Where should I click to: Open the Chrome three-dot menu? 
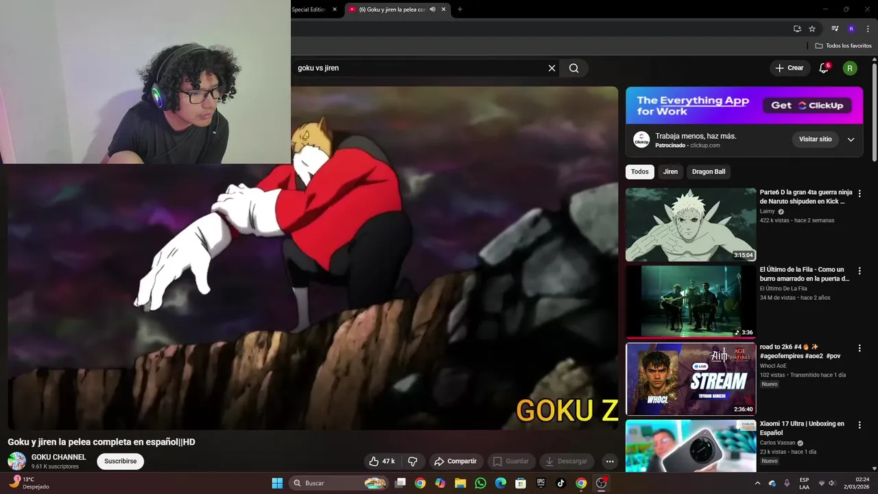868,29
